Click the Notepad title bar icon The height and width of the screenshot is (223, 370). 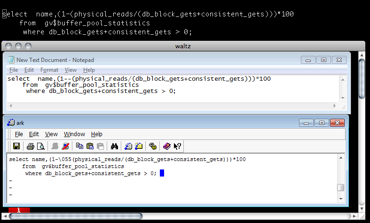click(11, 60)
